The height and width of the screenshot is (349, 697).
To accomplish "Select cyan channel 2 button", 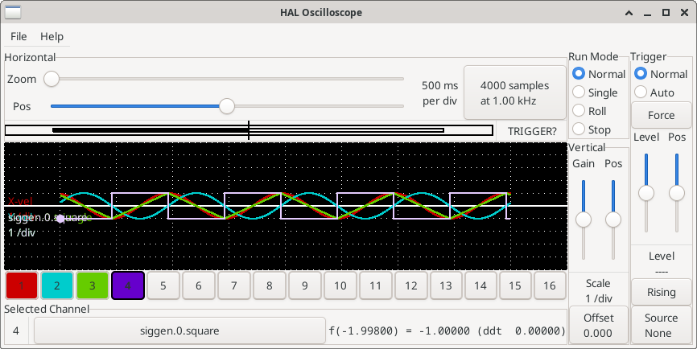I will [x=57, y=285].
